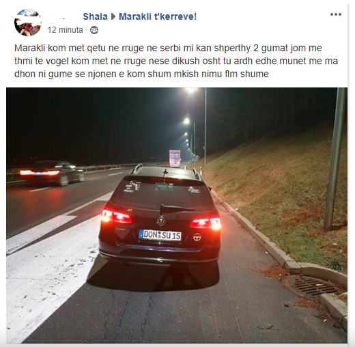Click the nearest bright street lamp in photo
This screenshot has width=355, height=347.
(191, 90)
